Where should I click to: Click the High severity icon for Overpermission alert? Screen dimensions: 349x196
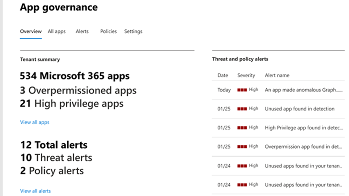pos(242,147)
